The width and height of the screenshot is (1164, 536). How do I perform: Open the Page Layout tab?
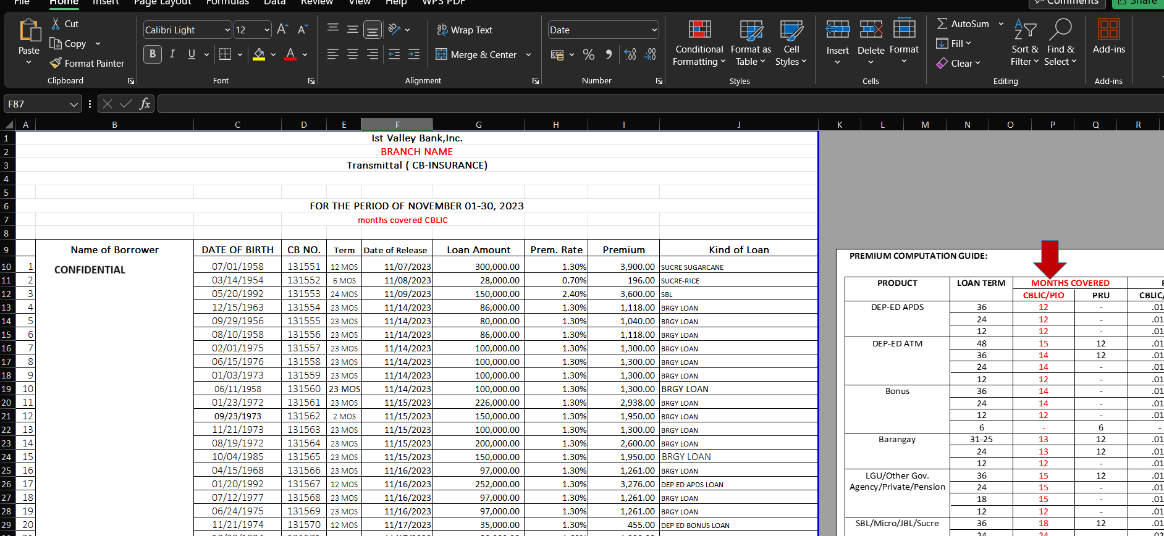point(162,2)
